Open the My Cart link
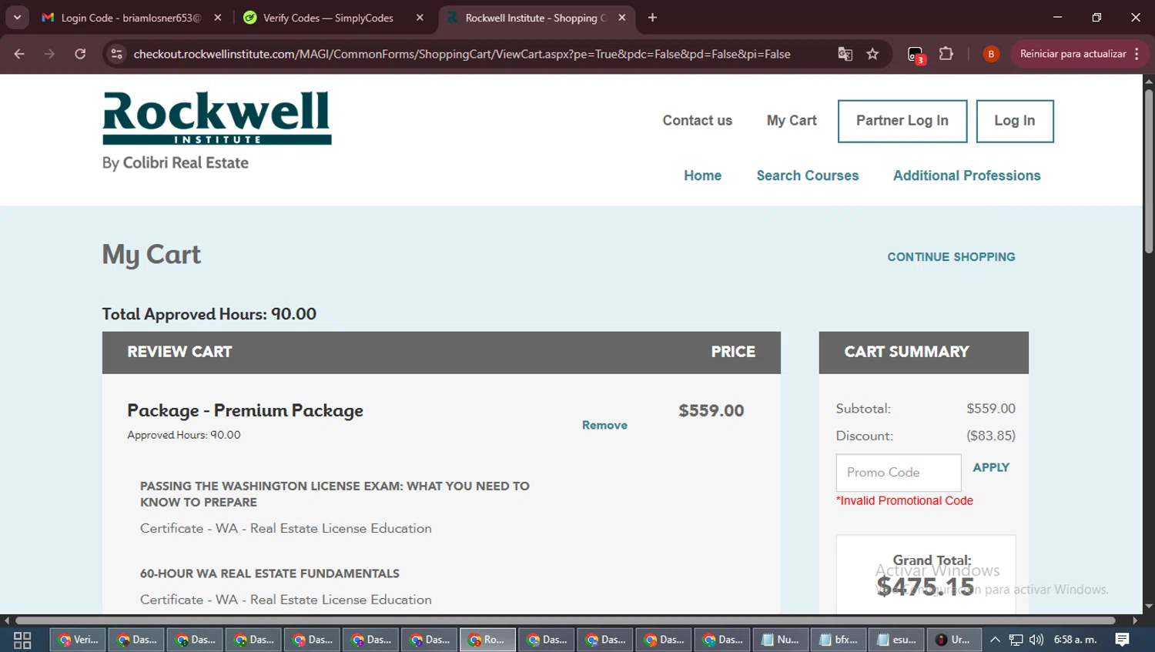This screenshot has width=1155, height=652. [792, 120]
